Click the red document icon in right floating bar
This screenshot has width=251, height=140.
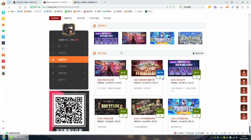click(244, 107)
